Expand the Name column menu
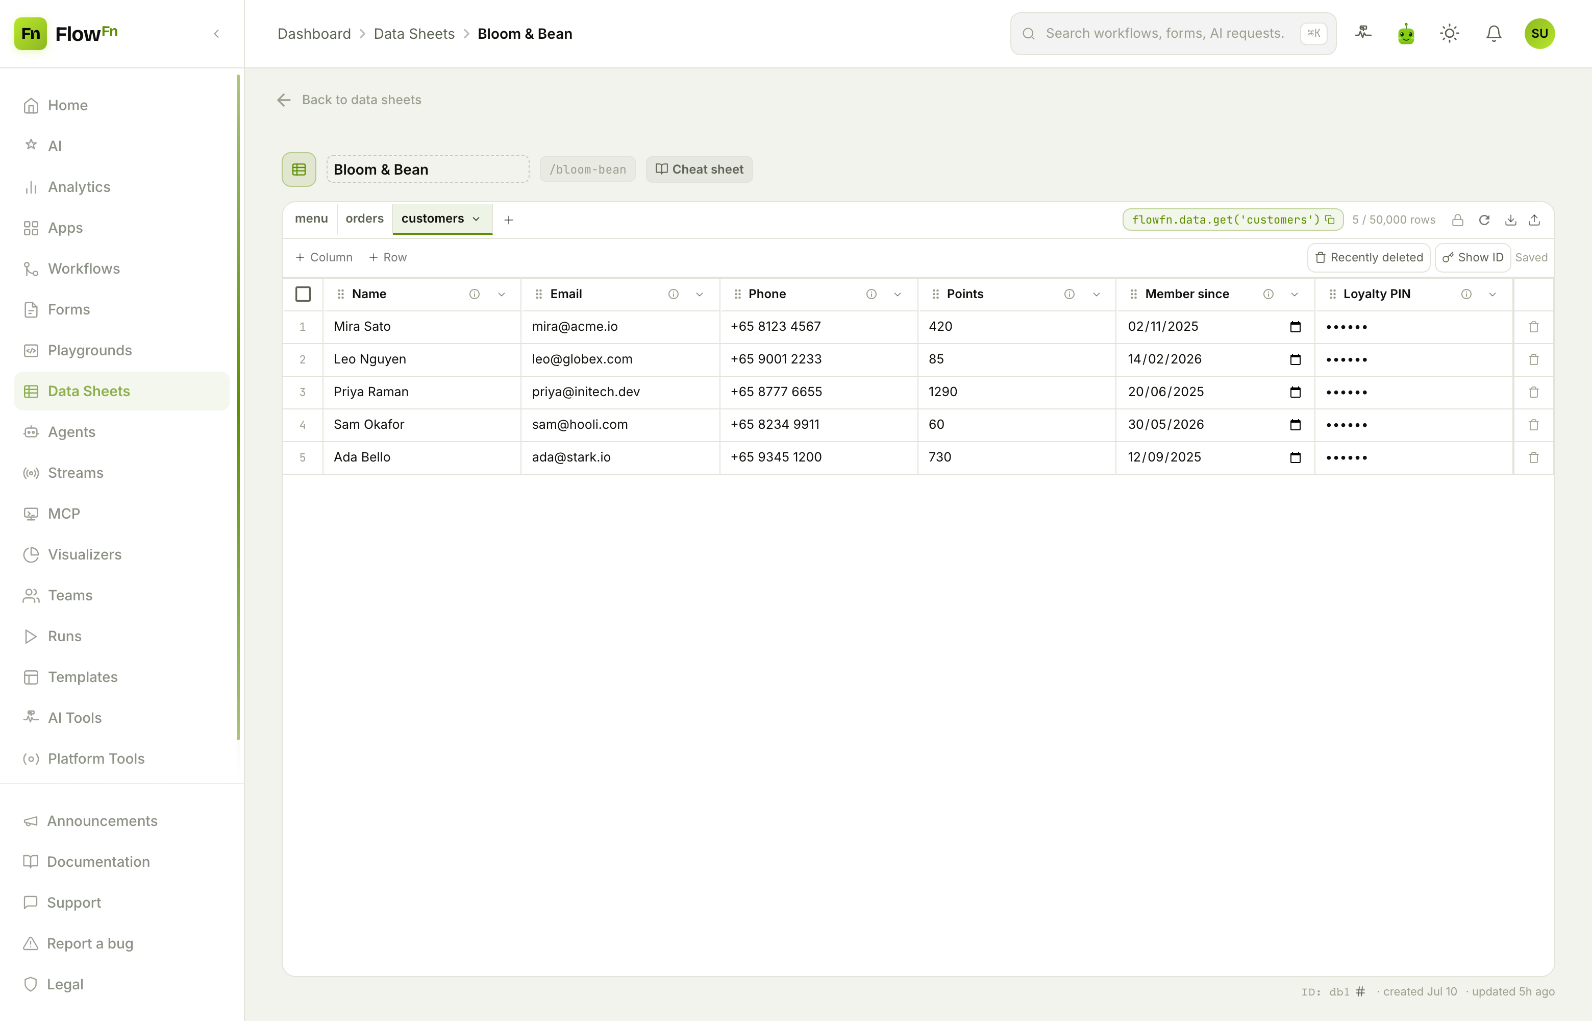This screenshot has width=1592, height=1021. point(502,295)
